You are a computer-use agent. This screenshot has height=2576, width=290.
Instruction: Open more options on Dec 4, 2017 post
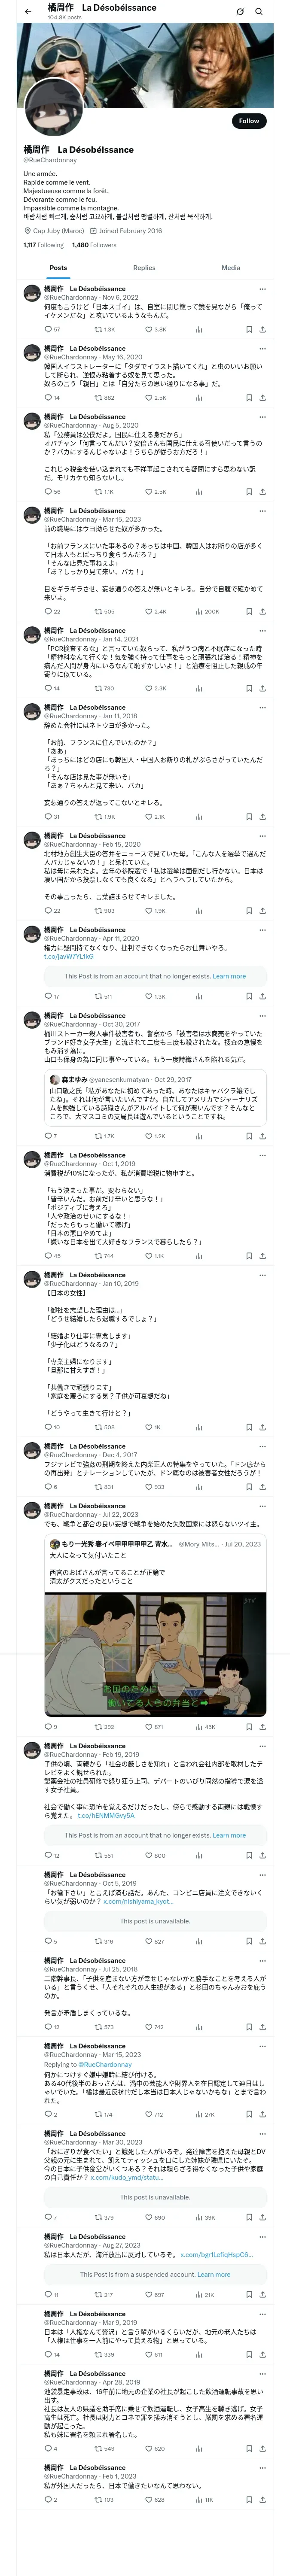click(262, 1446)
